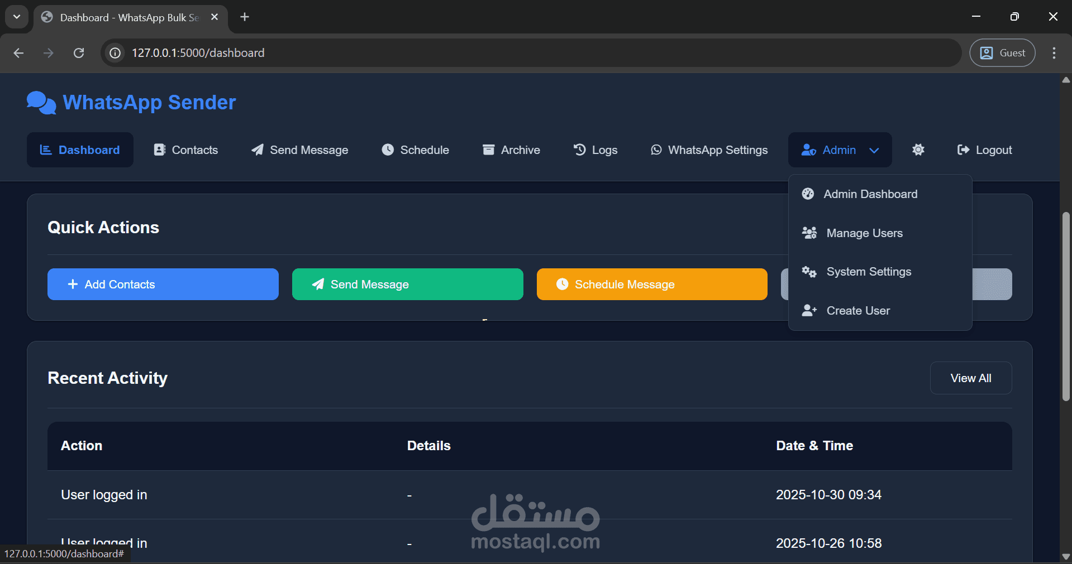
Task: Click the browser address bar URL
Action: pyautogui.click(x=198, y=53)
